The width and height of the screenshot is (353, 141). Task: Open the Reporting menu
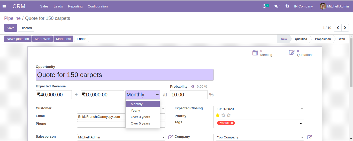click(75, 6)
